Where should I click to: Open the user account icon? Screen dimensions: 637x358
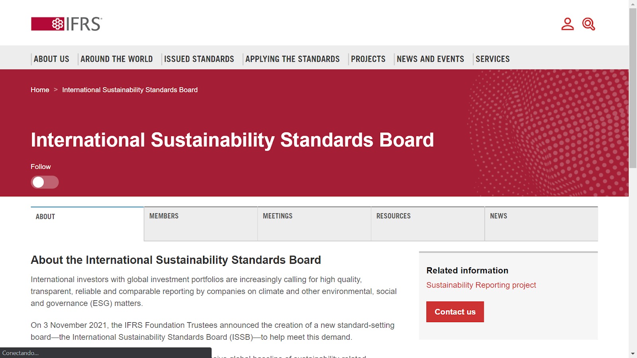pos(567,24)
